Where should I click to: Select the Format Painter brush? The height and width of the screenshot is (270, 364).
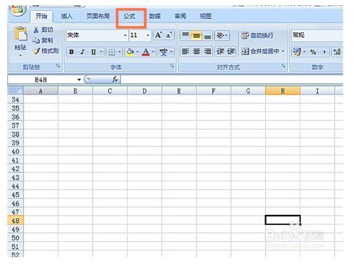(x=36, y=51)
